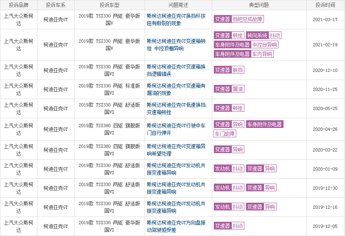Click the 车身附件及电器 中控台异响 tag
Screen dimensions: 345x236
point(246,45)
